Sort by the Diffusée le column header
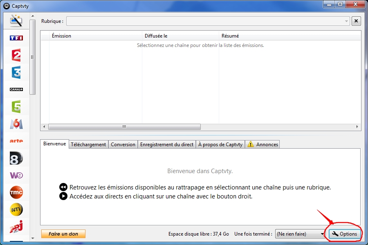368x245 pixels. (180, 36)
